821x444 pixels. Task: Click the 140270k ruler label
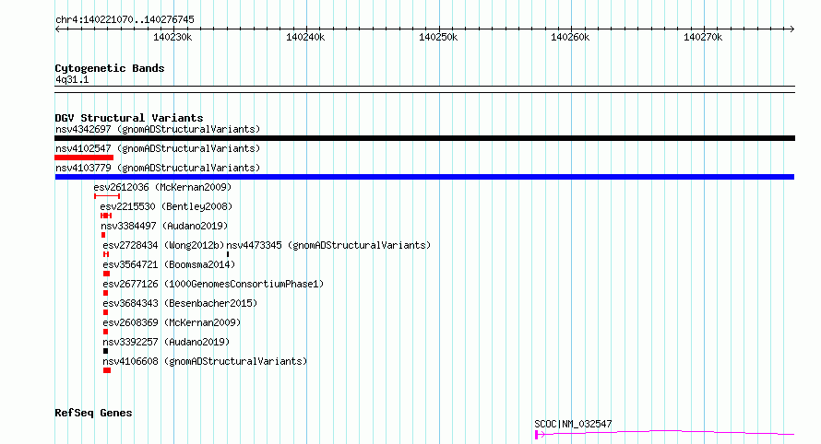703,37
